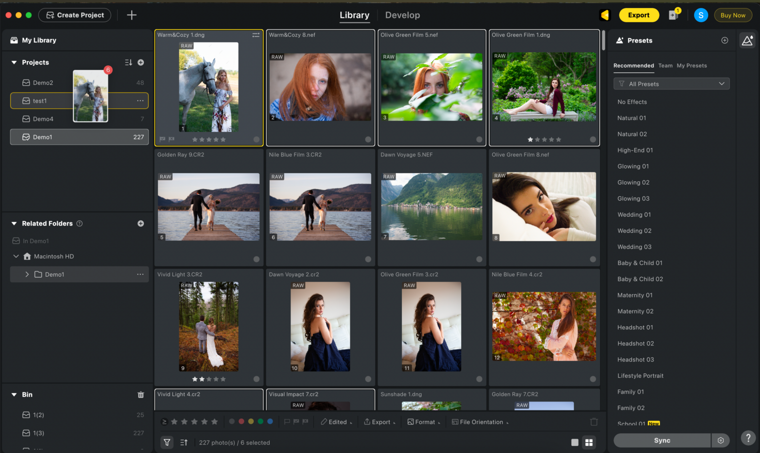Click the sort order icon in the bottom bar
Image resolution: width=760 pixels, height=453 pixels.
[x=184, y=442]
